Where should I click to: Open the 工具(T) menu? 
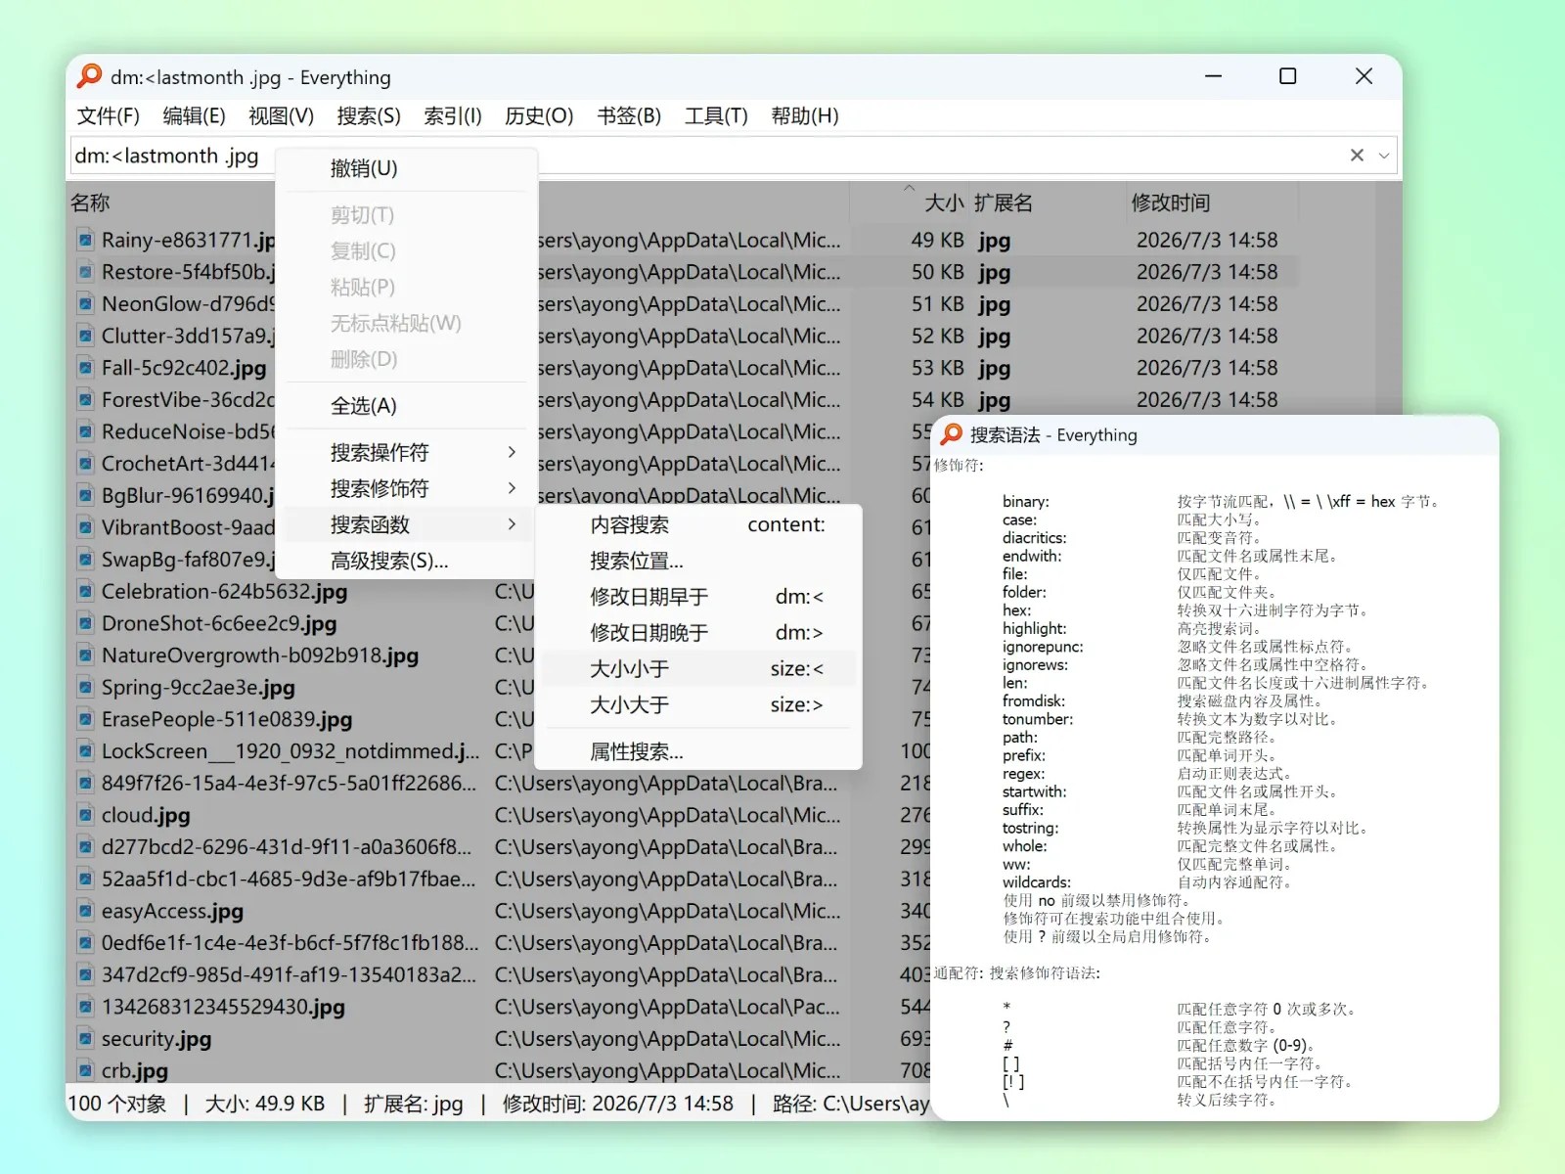(716, 115)
